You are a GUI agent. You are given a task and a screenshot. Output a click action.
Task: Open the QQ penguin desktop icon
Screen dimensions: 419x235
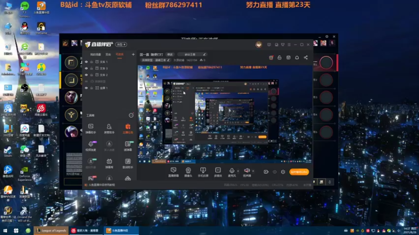[25, 28]
